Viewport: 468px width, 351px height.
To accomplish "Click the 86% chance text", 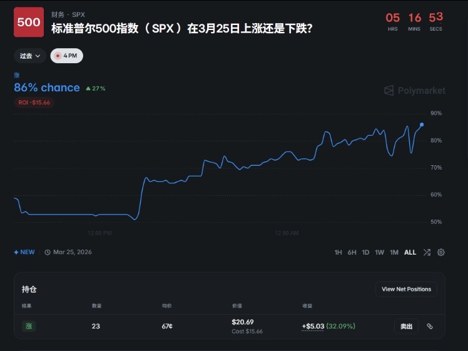I will [x=47, y=88].
